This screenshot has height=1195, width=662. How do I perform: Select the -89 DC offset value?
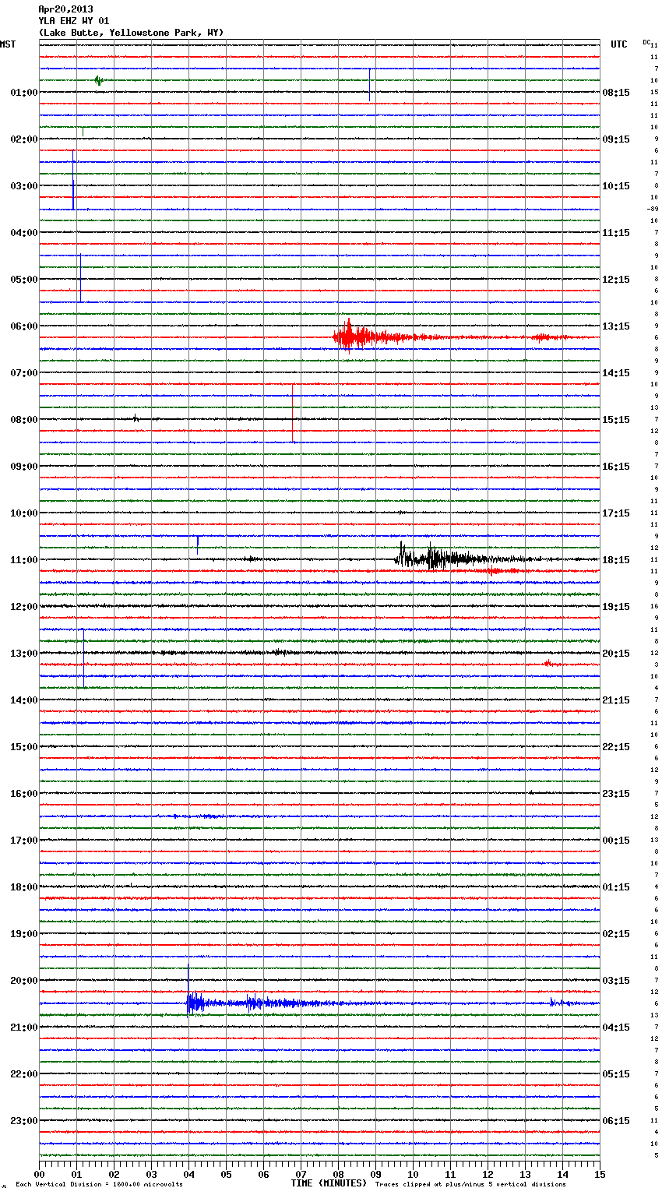(653, 209)
